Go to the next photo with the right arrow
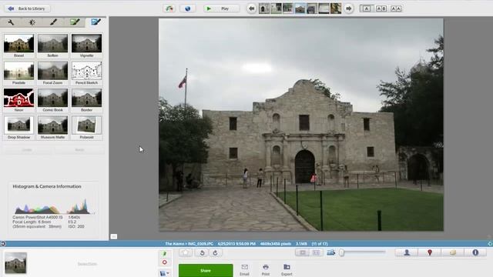 coord(348,8)
